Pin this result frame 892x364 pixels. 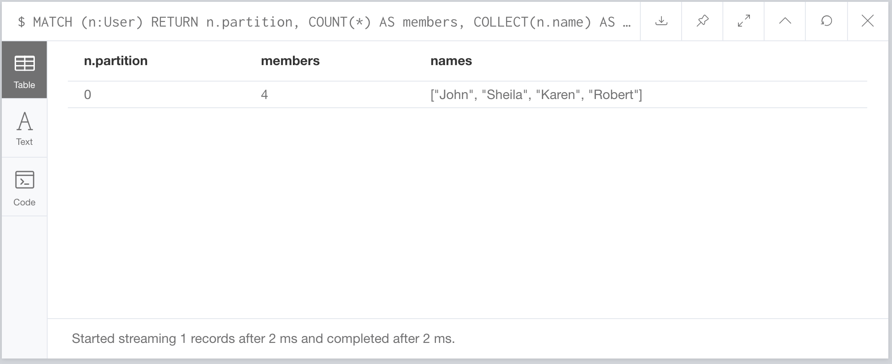click(x=702, y=21)
